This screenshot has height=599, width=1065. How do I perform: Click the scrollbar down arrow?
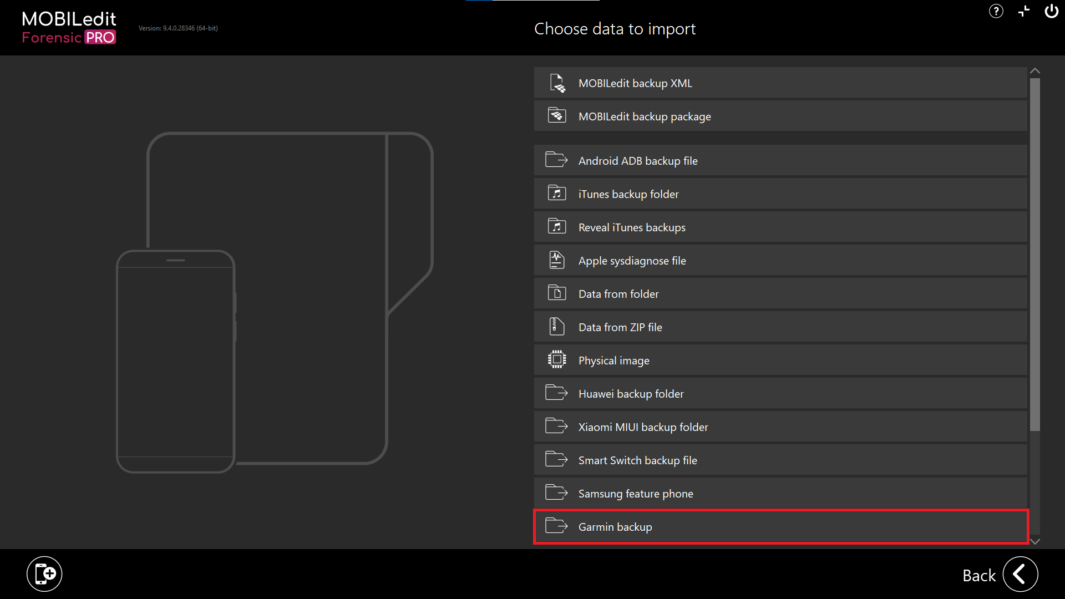pos(1035,541)
